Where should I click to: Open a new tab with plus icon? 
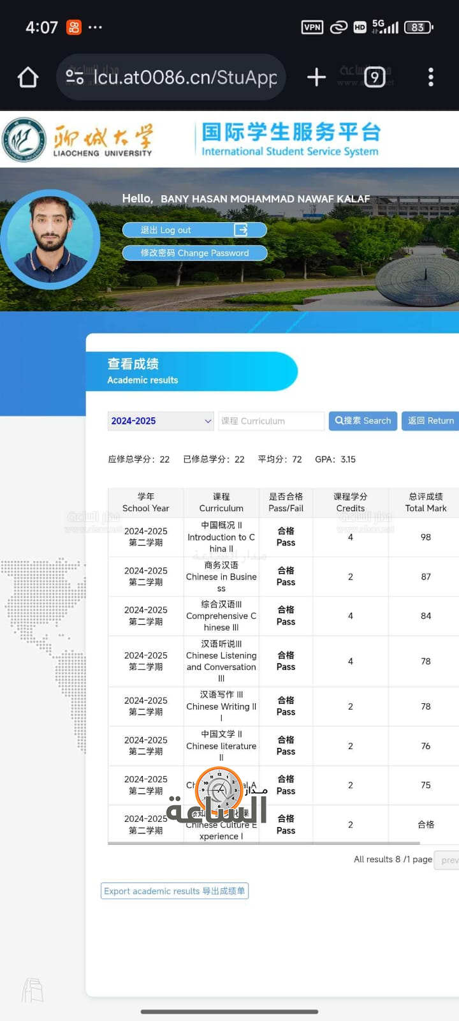316,77
